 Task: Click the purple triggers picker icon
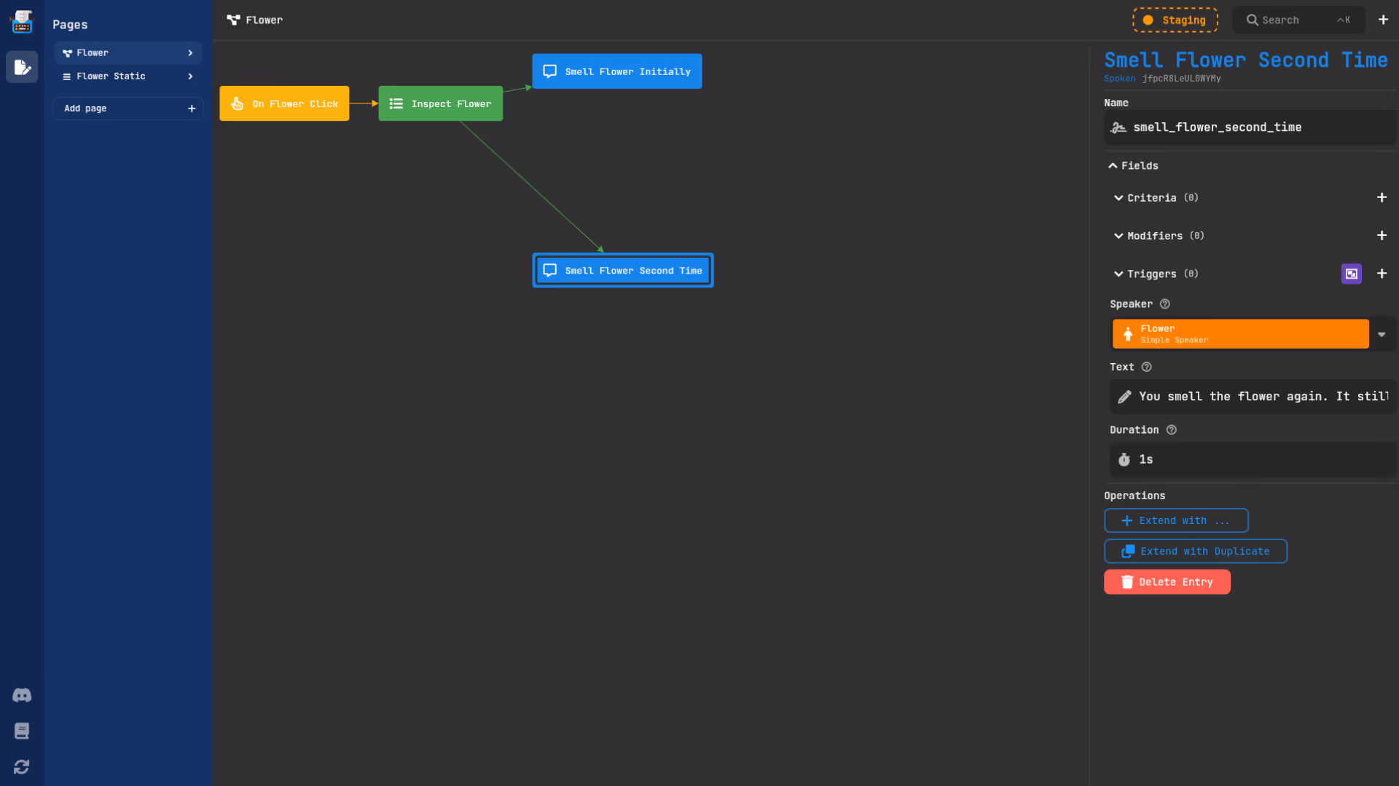point(1351,274)
